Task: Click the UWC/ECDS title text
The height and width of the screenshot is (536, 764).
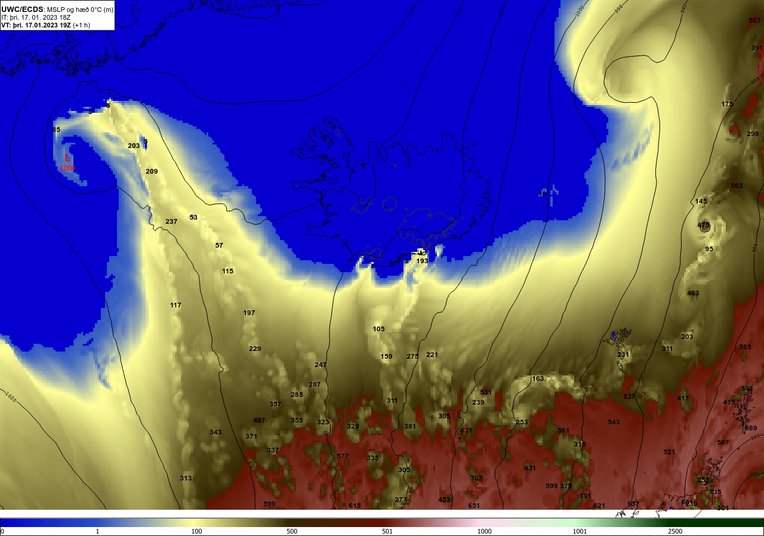Action: 22,10
